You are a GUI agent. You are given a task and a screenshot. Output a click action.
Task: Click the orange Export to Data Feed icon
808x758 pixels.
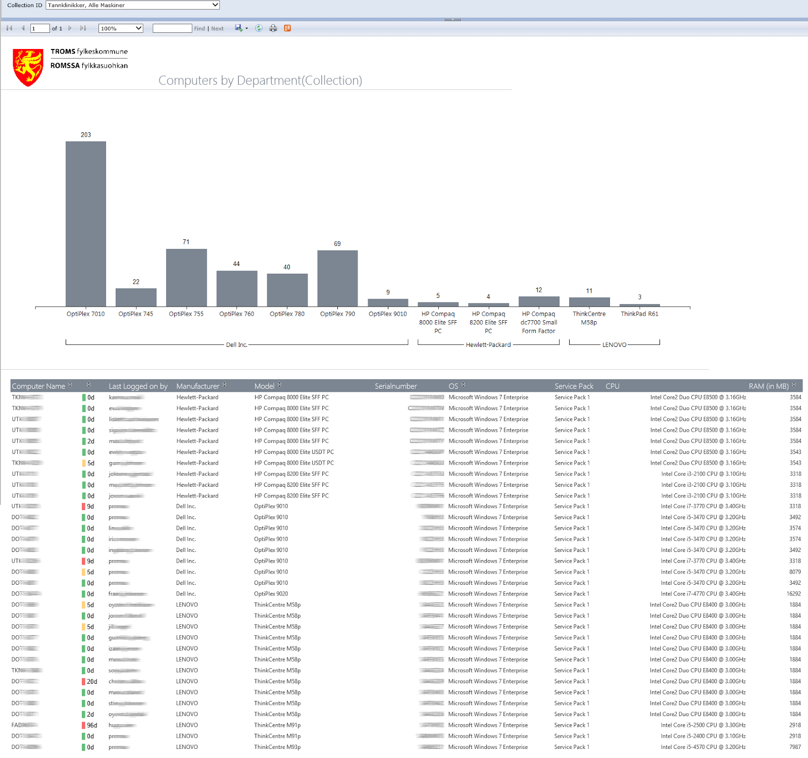coord(287,28)
